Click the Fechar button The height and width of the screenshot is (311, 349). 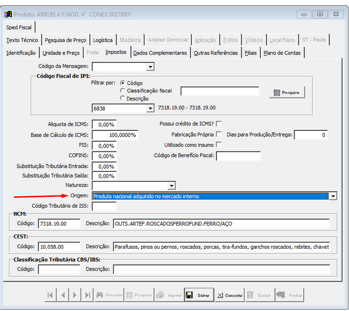tap(290, 295)
